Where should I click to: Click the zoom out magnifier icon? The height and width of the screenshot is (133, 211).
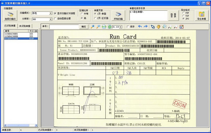[98, 27]
